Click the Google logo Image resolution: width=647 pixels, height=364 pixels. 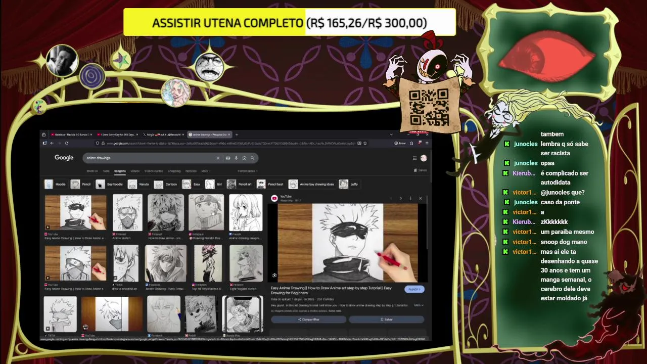[x=64, y=158]
